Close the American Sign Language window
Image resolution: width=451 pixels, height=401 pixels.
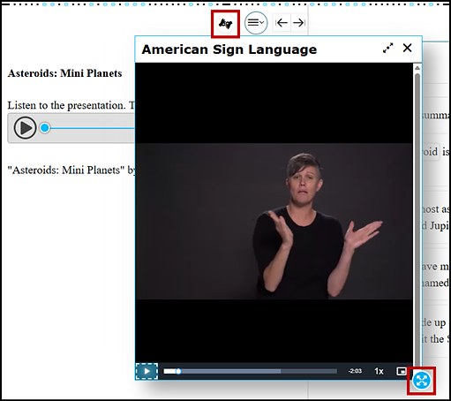click(x=408, y=48)
